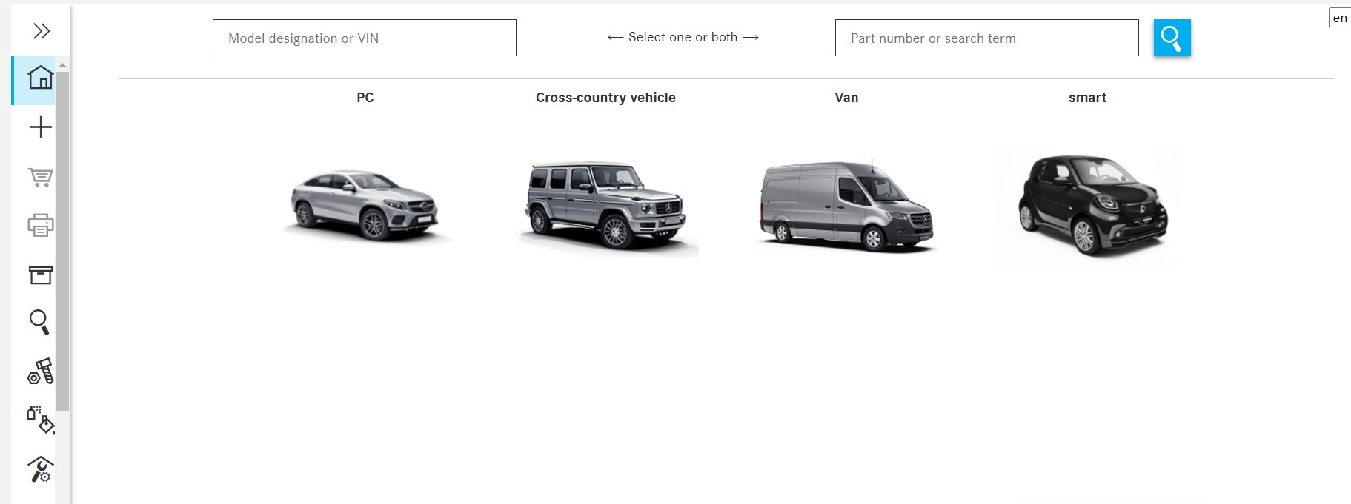Click the Cross-country vehicle label
This screenshot has width=1351, height=504.
click(605, 98)
